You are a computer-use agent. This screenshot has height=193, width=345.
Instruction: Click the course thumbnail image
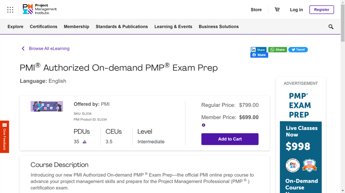pyautogui.click(x=47, y=106)
